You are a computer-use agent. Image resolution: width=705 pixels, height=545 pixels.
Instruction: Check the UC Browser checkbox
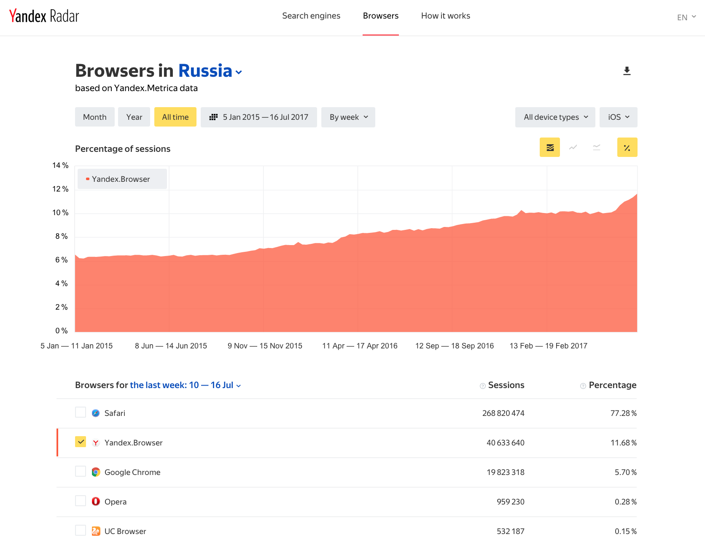click(81, 530)
